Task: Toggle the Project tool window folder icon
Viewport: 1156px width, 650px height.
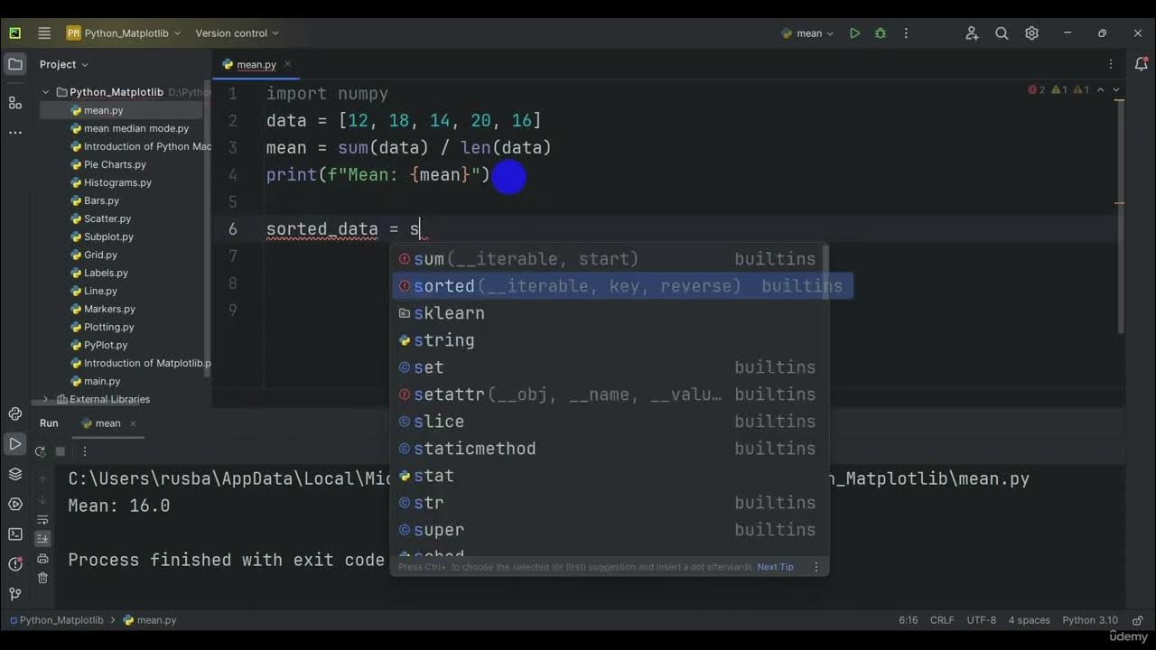Action: tap(15, 64)
